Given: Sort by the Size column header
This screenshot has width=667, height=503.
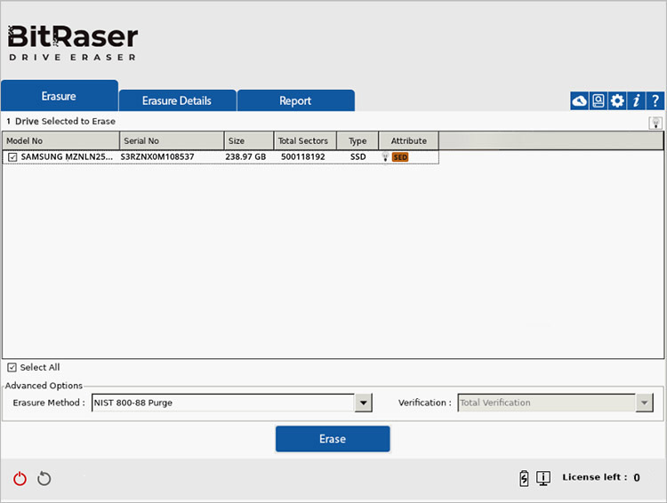Looking at the screenshot, I should (x=249, y=140).
